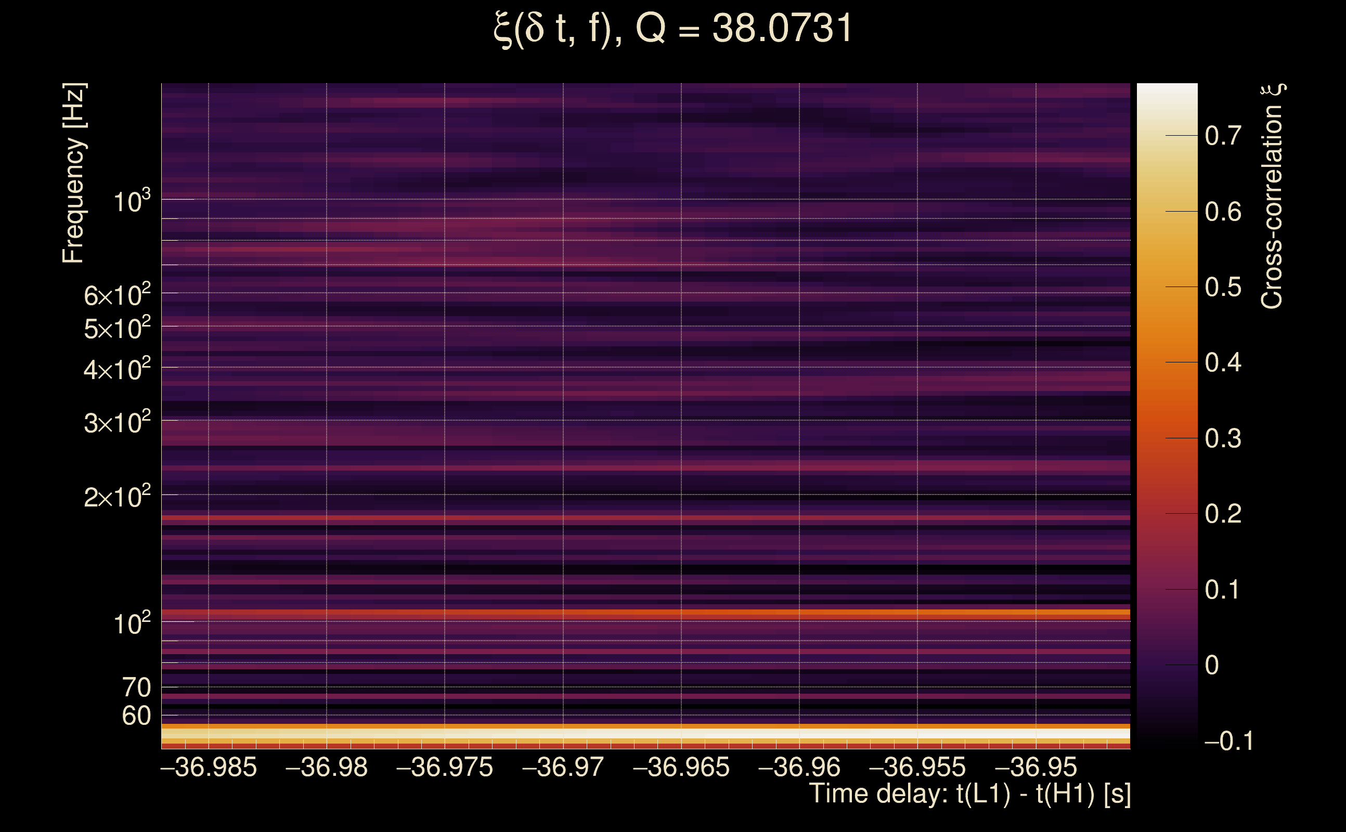
Task: Click the 0.4 value on the colorbar
Action: (x=1223, y=362)
